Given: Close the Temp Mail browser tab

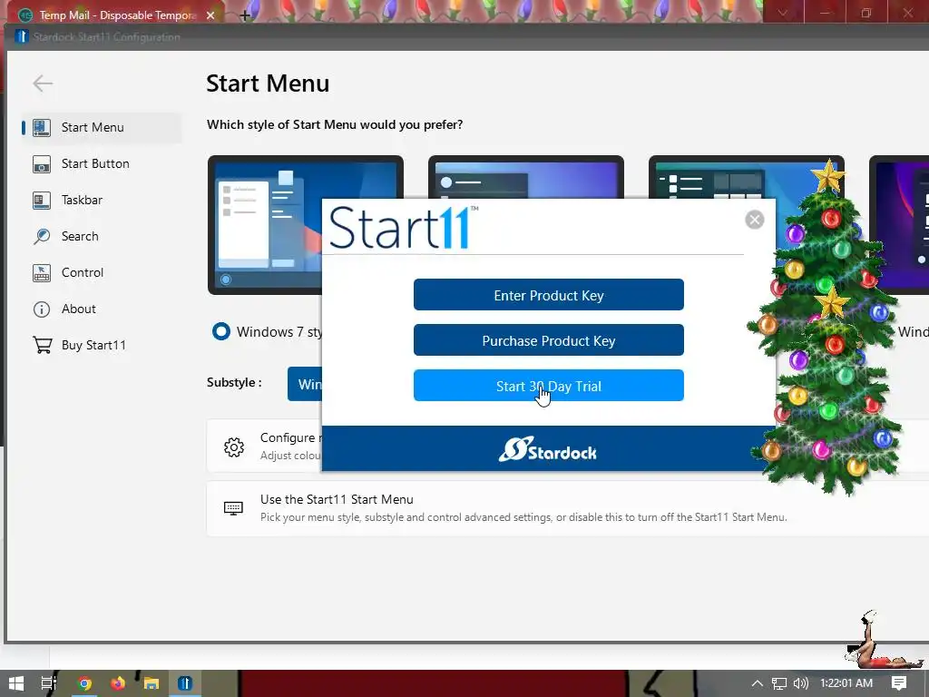Looking at the screenshot, I should click(x=210, y=15).
